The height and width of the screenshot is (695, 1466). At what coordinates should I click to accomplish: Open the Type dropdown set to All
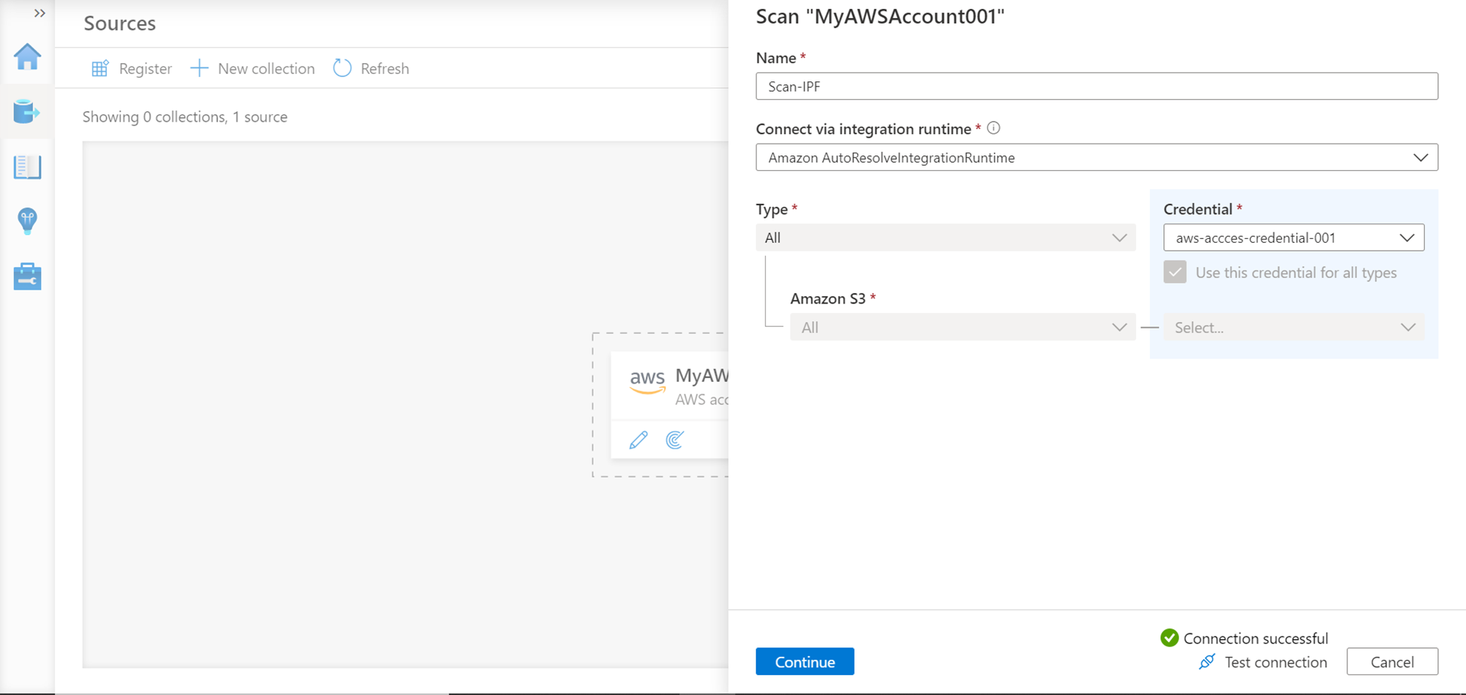click(945, 238)
